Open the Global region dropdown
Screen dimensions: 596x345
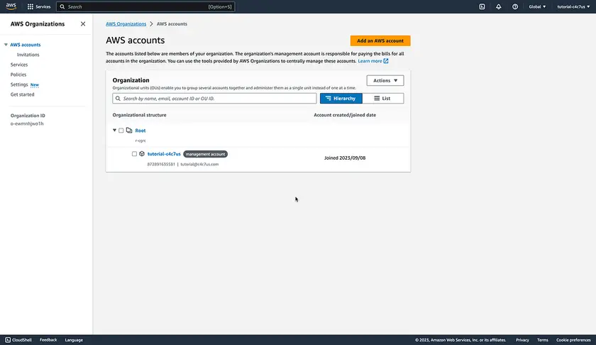tap(537, 6)
